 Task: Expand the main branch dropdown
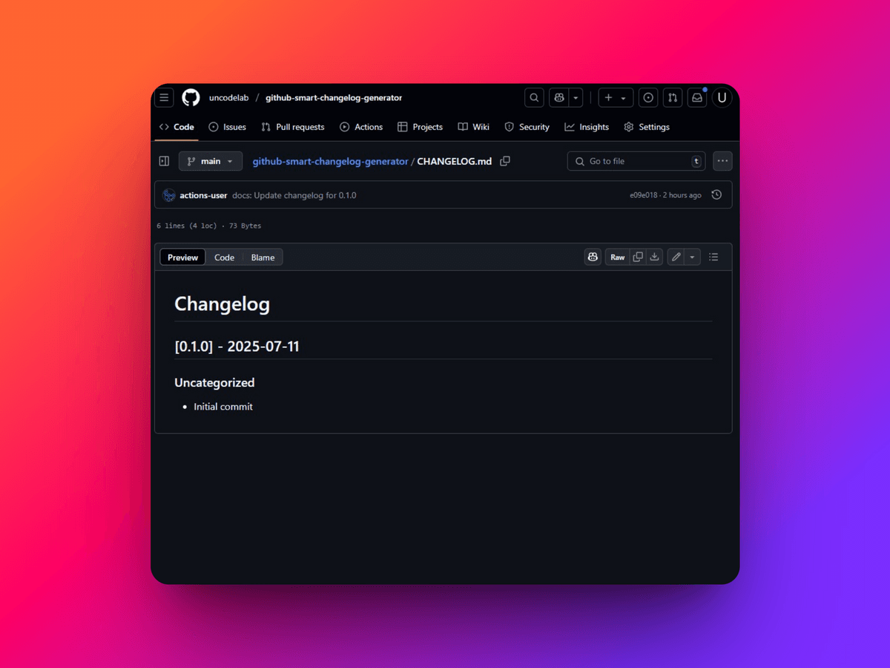pyautogui.click(x=211, y=161)
